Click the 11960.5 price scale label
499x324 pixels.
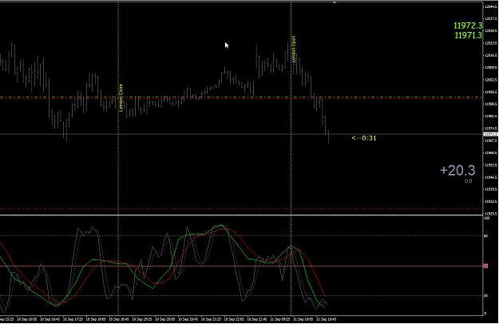490,153
